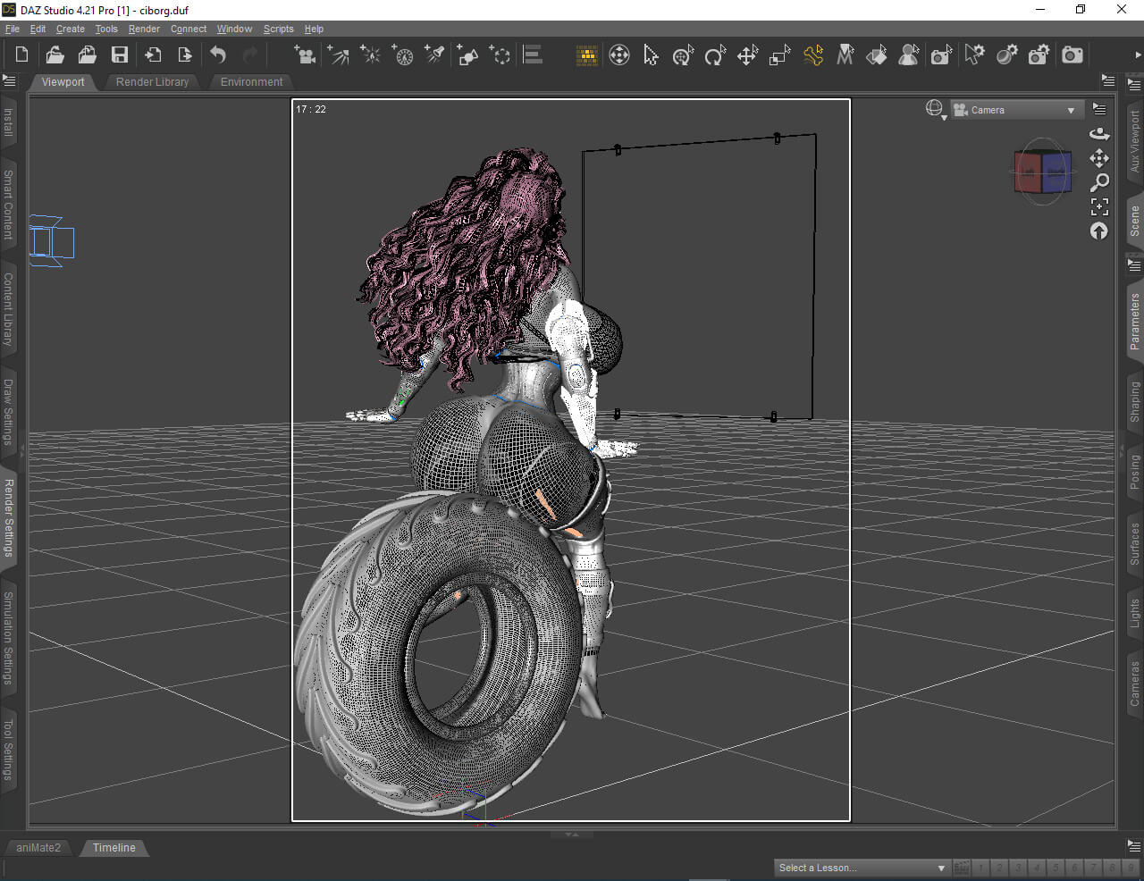Click the Reset view up-arrow control

pyautogui.click(x=1099, y=231)
